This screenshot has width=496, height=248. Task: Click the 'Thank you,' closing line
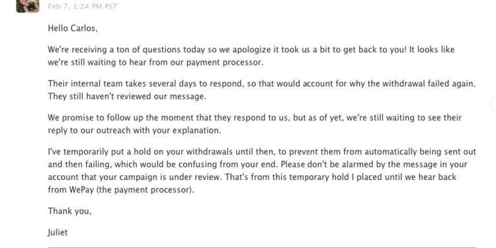tap(69, 211)
